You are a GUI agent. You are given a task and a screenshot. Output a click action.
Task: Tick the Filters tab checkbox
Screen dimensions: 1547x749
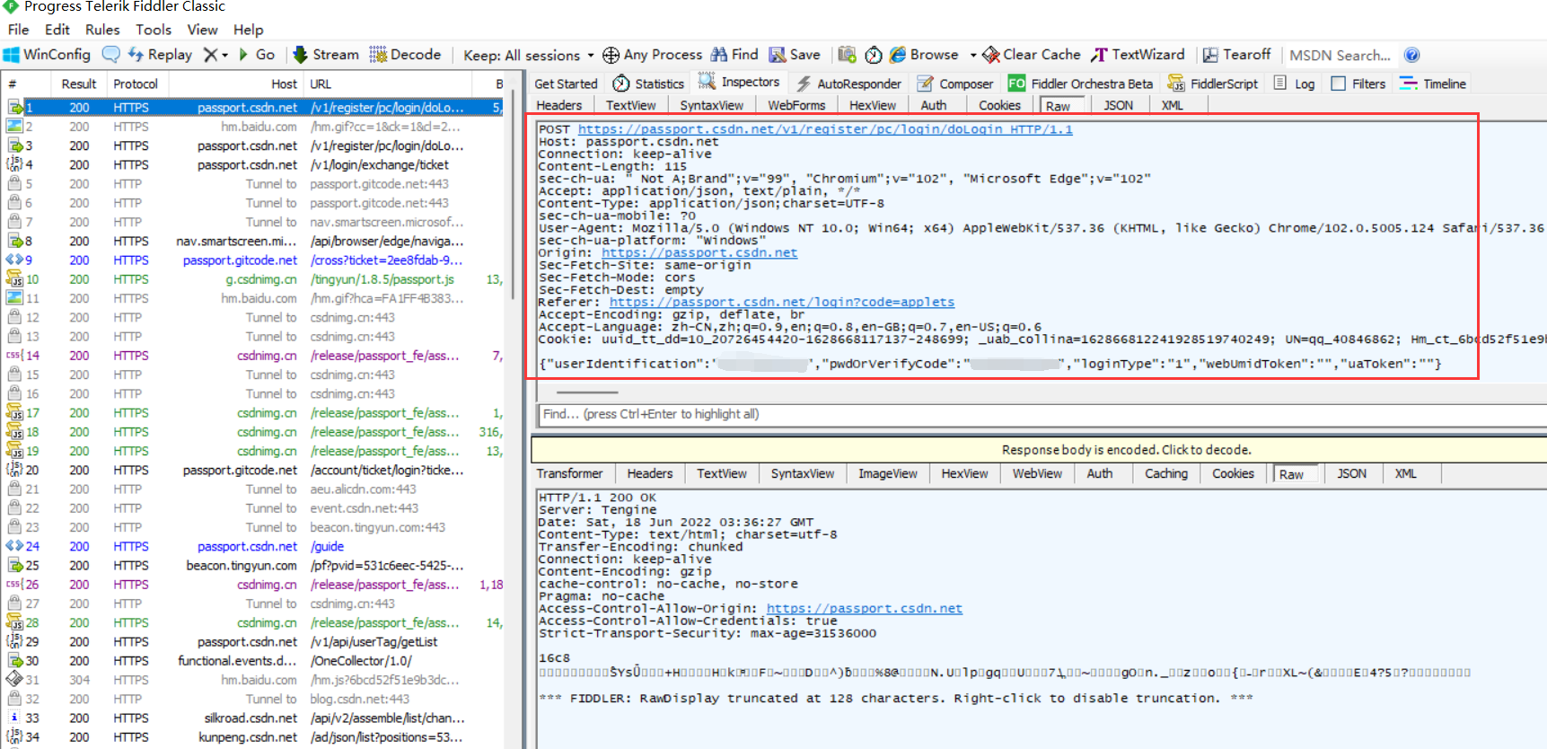tap(1338, 84)
